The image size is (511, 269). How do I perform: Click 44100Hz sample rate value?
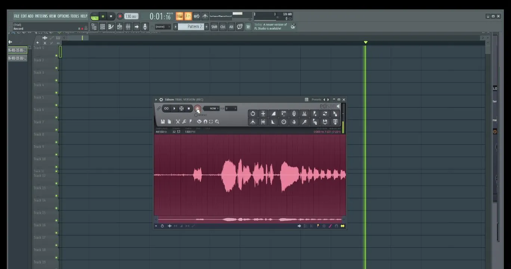(x=161, y=132)
